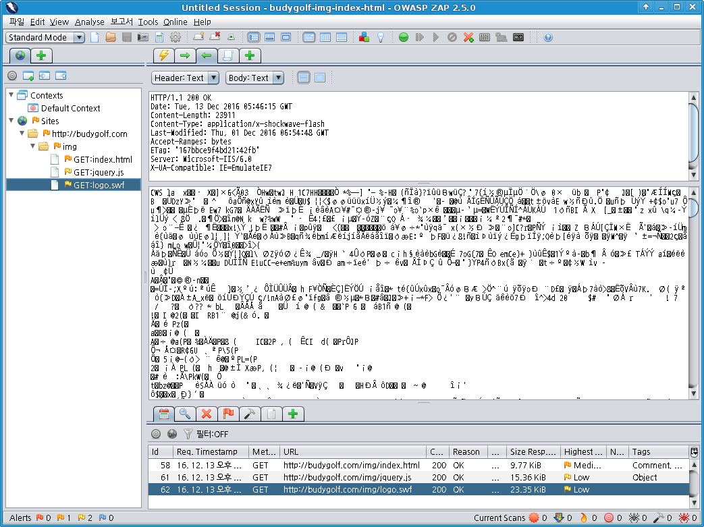Screen dimensions: 704x527
Task: Open the Options gear icon
Action: [x=175, y=37]
